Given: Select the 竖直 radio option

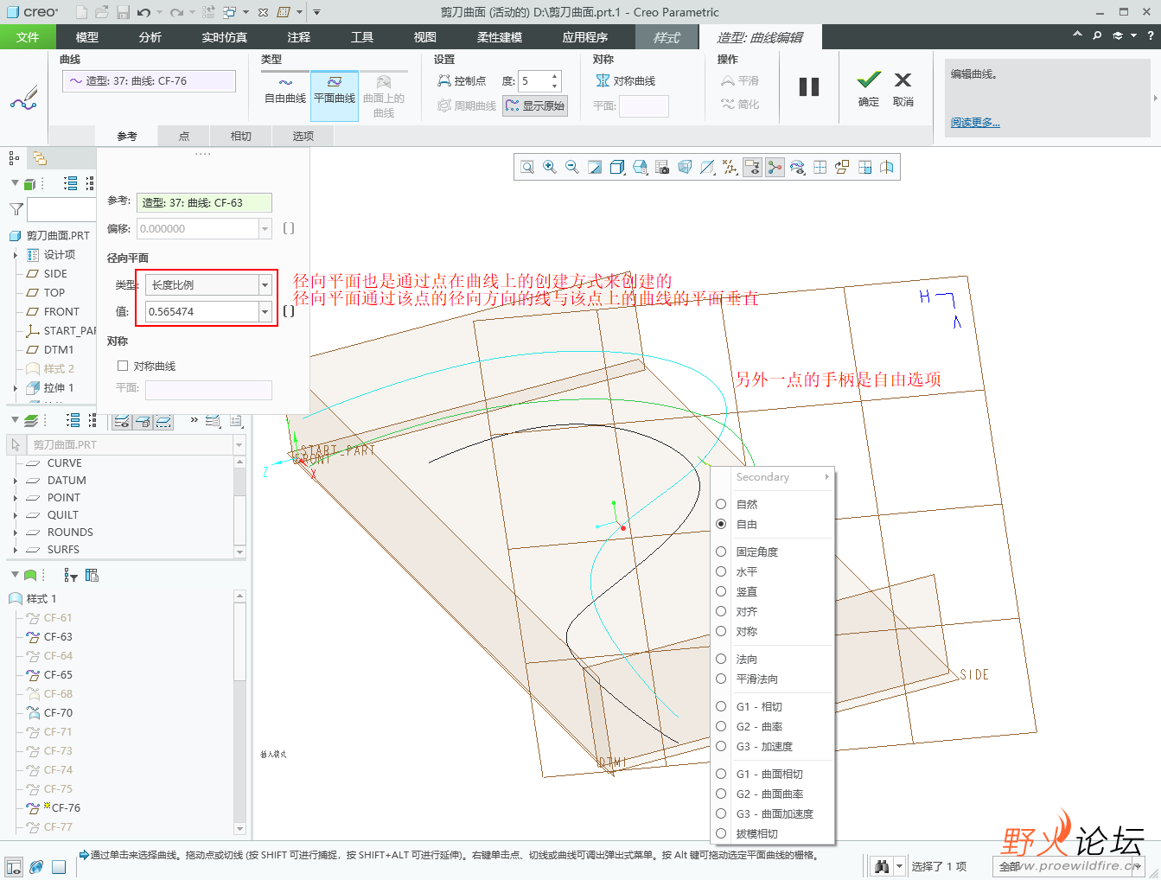Looking at the screenshot, I should pos(721,591).
